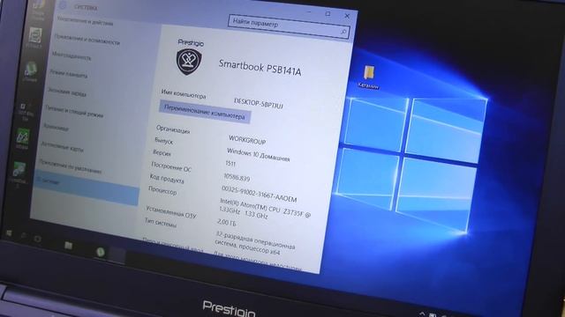Open the Каталог folder on the desktop
Image resolution: width=565 pixels, height=317 pixels.
[x=369, y=77]
